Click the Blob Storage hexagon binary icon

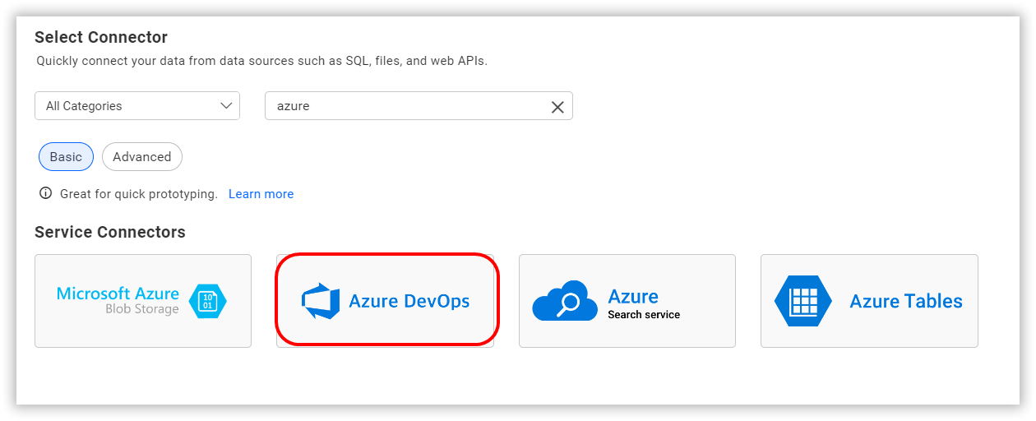click(x=208, y=301)
